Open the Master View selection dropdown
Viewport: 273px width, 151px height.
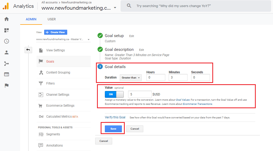click(63, 39)
